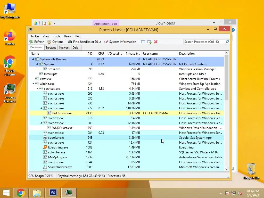Screen dimensions: 264x198
Task: Open the Users menu
Action: [x=68, y=36]
